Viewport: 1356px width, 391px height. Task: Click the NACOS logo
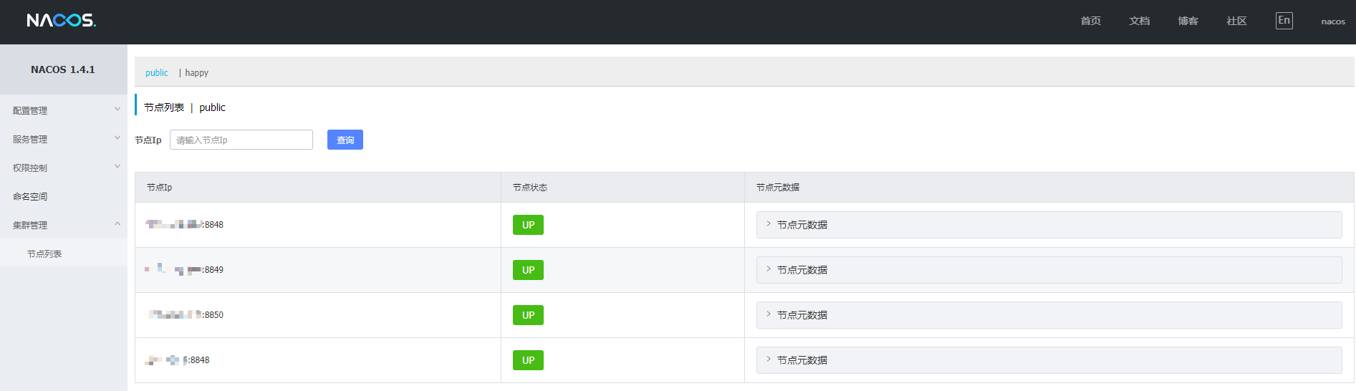61,21
